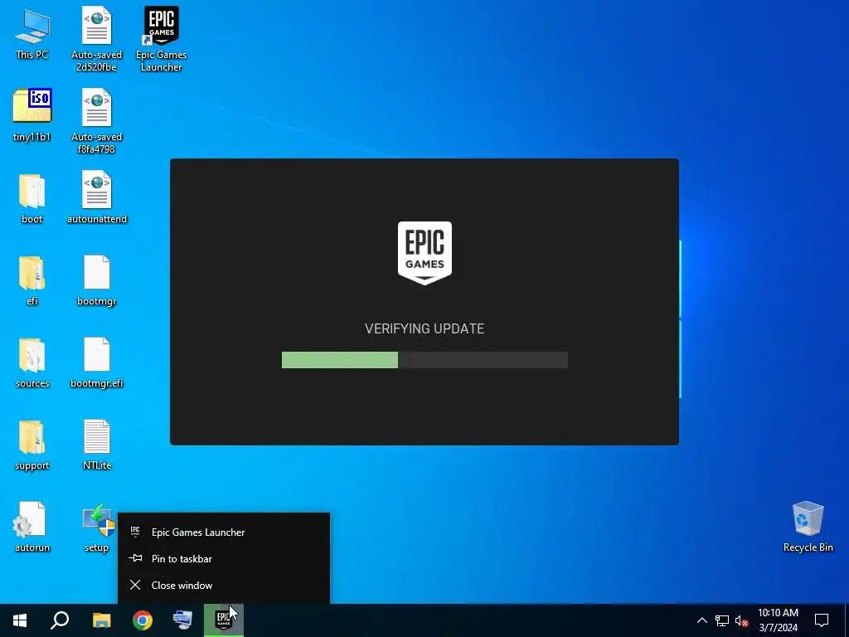Click Epic Games taskbar button
The image size is (849, 637).
224,620
